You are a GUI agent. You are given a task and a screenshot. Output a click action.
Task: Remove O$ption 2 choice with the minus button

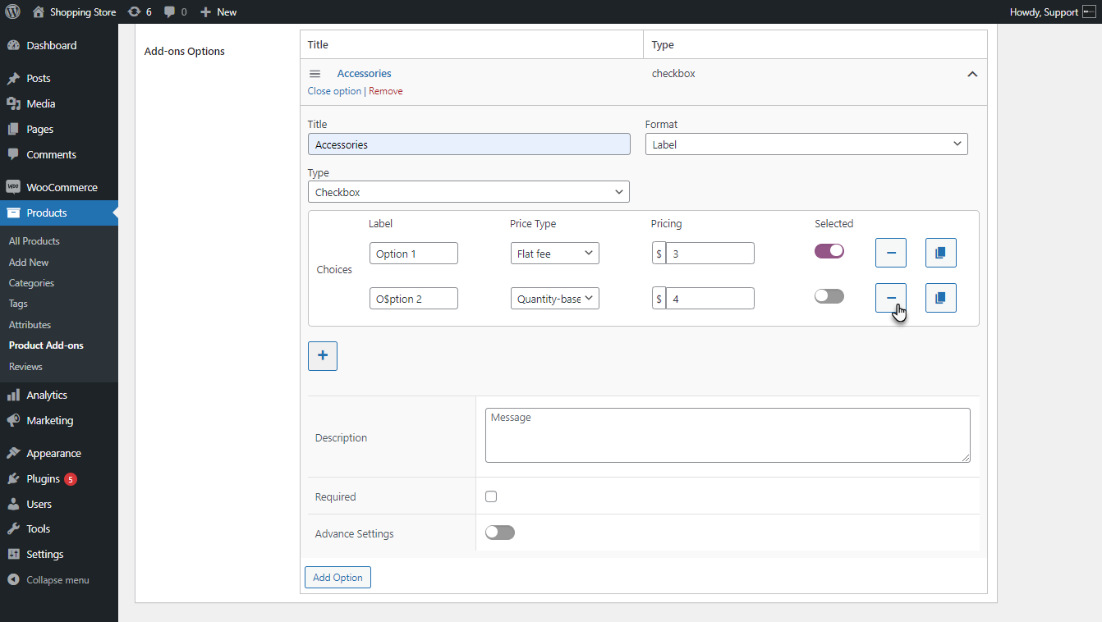point(891,298)
